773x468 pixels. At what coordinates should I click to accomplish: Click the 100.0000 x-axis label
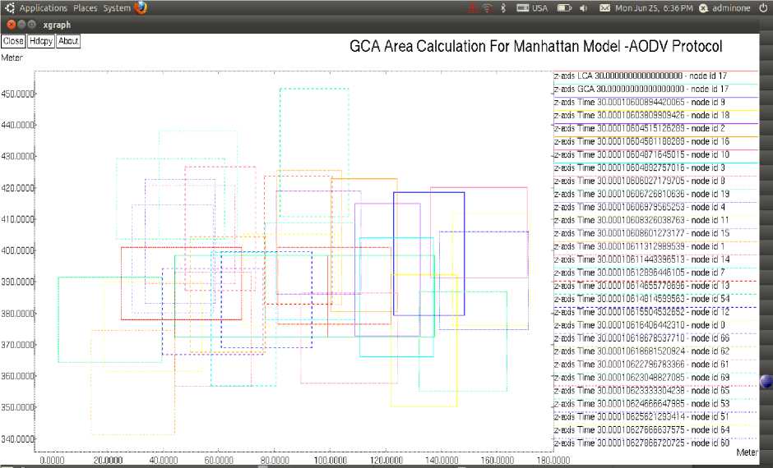pos(331,461)
